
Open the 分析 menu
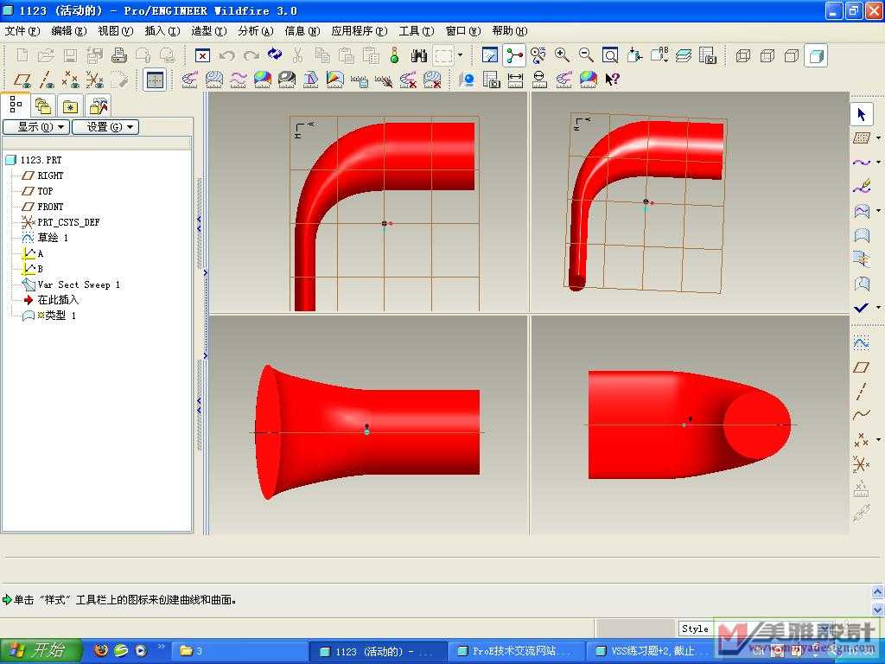[255, 31]
